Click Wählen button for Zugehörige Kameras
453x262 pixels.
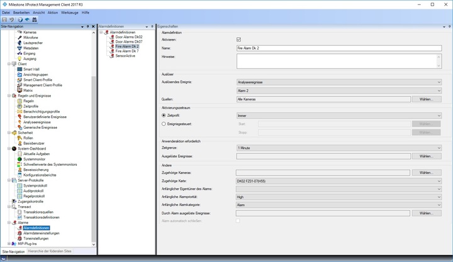(426, 172)
